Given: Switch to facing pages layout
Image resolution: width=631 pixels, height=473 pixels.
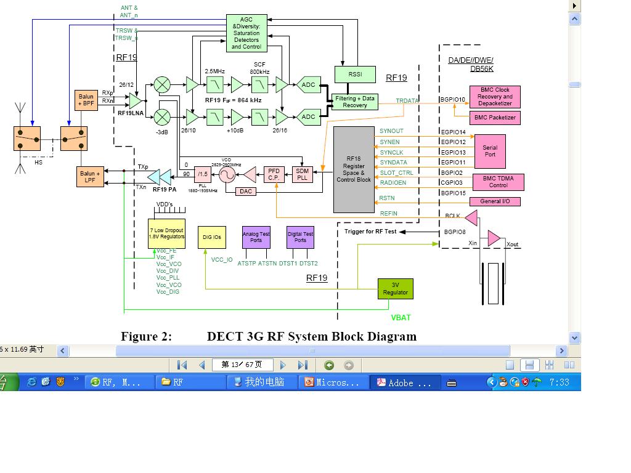Looking at the screenshot, I should [569, 365].
